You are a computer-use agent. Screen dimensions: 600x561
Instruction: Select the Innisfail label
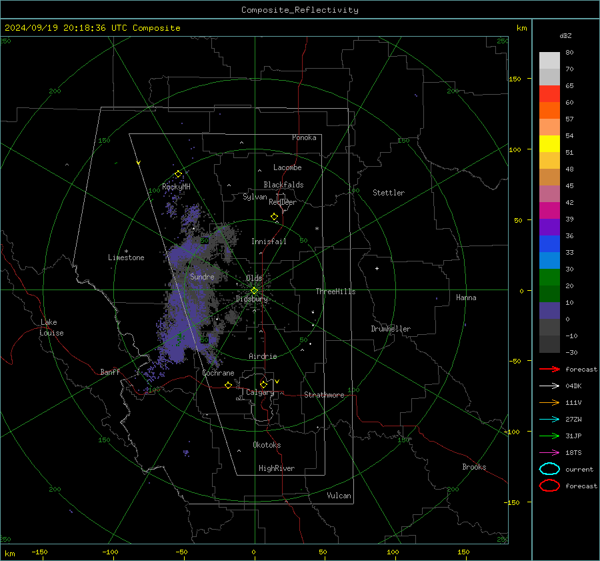click(269, 241)
